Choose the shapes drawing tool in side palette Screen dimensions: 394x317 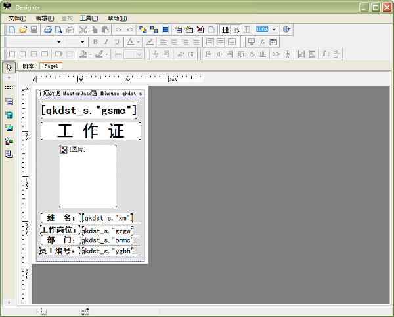click(x=9, y=141)
